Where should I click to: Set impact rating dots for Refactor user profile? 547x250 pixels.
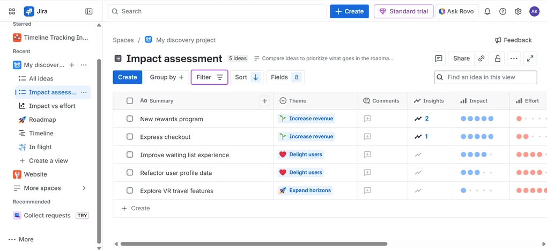(x=477, y=173)
